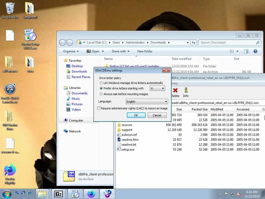This screenshot has width=265, height=199.
Task: Switch to 7-Zip in the taskbar
Action: point(58,194)
